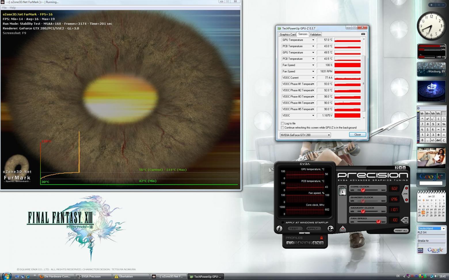Select profile 1 in Precision profiles
The height and width of the screenshot is (280, 449).
click(x=288, y=243)
